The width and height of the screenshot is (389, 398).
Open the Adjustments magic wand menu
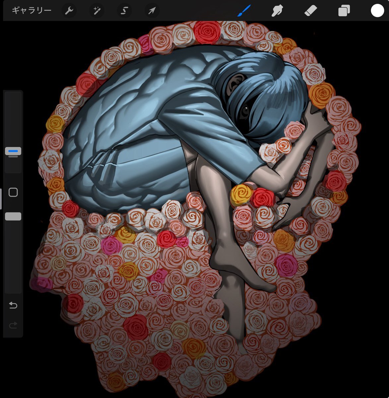point(97,11)
